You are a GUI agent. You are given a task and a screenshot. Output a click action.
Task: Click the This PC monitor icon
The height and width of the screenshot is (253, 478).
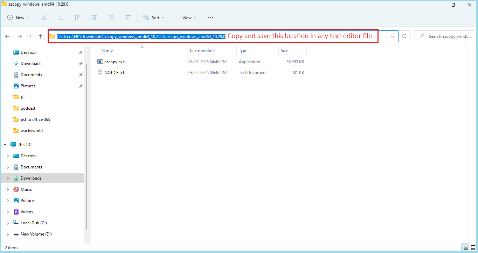13,145
